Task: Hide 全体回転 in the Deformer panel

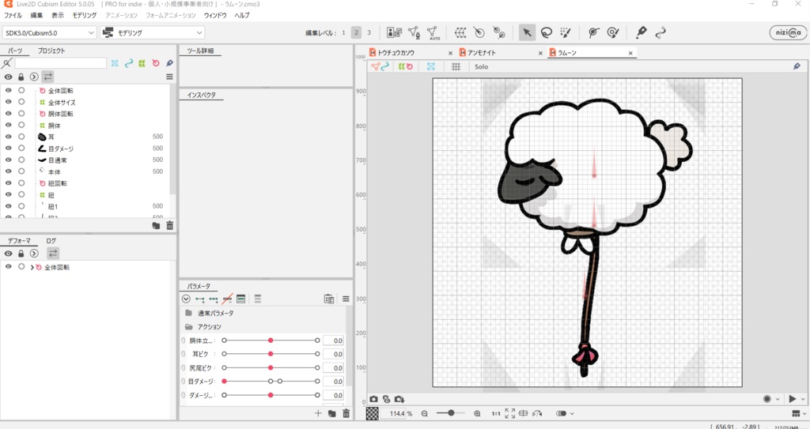Action: coord(8,267)
